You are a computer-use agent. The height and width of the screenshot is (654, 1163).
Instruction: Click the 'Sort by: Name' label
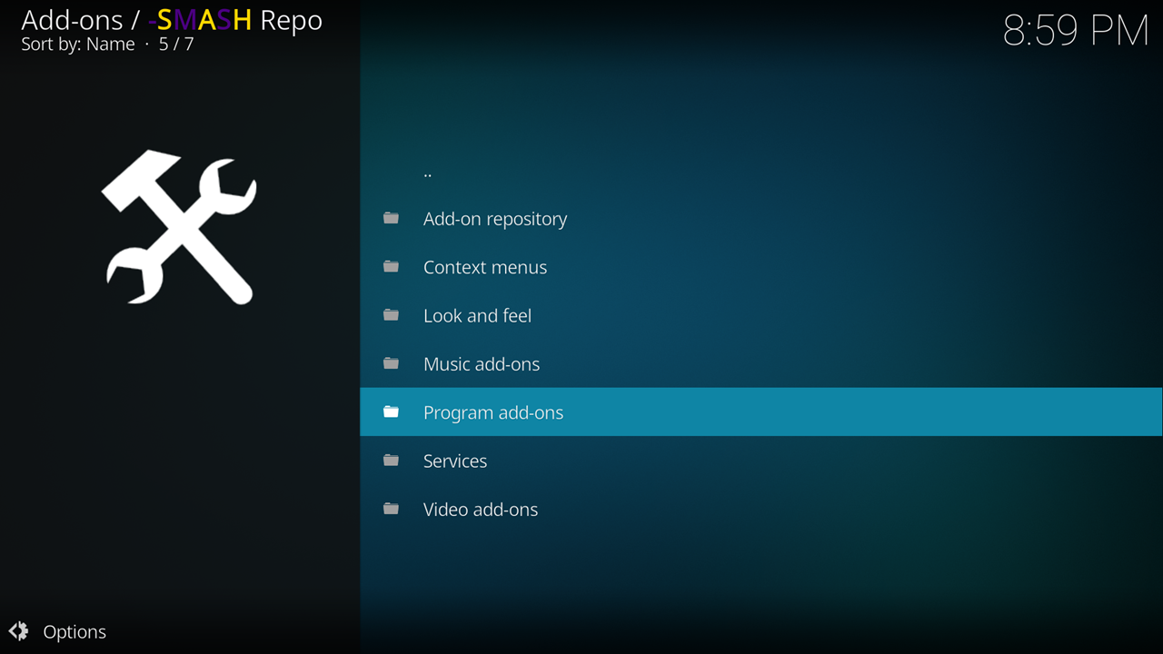[77, 45]
